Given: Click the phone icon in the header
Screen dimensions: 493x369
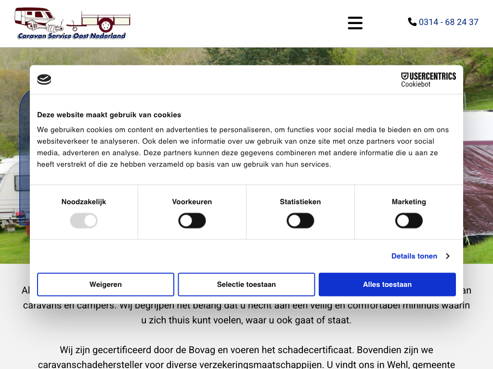Looking at the screenshot, I should click(x=412, y=22).
